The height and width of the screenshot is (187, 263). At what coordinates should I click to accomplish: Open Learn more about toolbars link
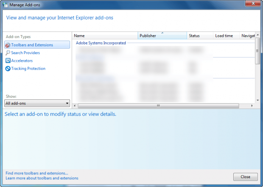click(42, 178)
